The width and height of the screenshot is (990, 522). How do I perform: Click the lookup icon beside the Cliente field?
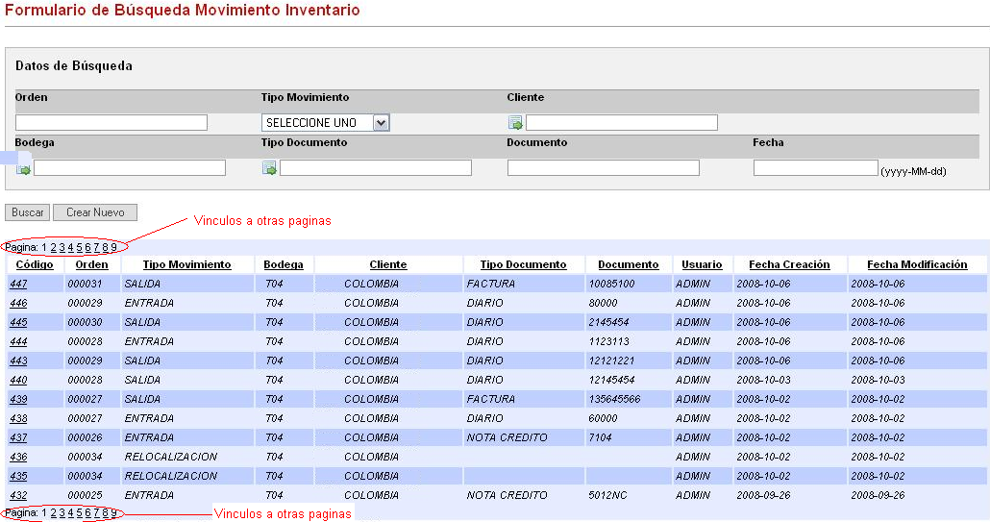tap(515, 123)
